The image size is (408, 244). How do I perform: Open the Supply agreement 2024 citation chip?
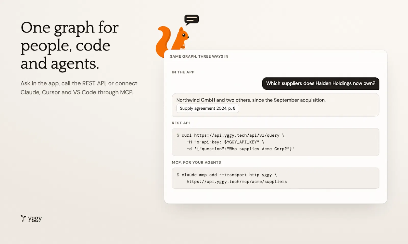[x=208, y=108]
